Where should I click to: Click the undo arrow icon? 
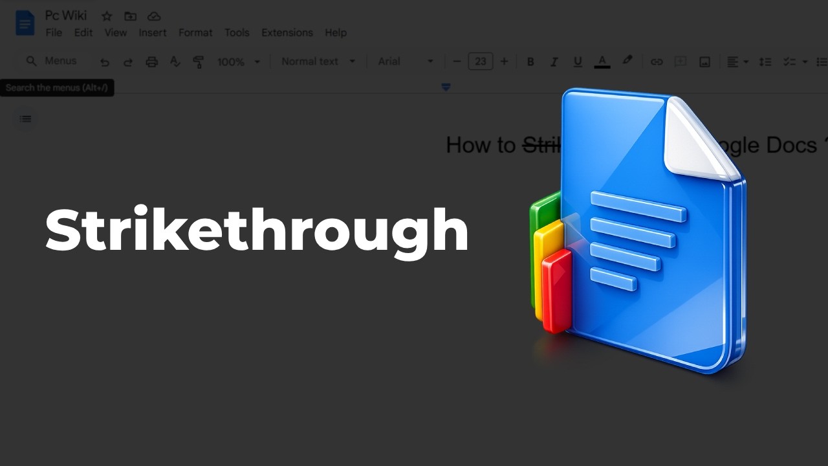pyautogui.click(x=104, y=62)
